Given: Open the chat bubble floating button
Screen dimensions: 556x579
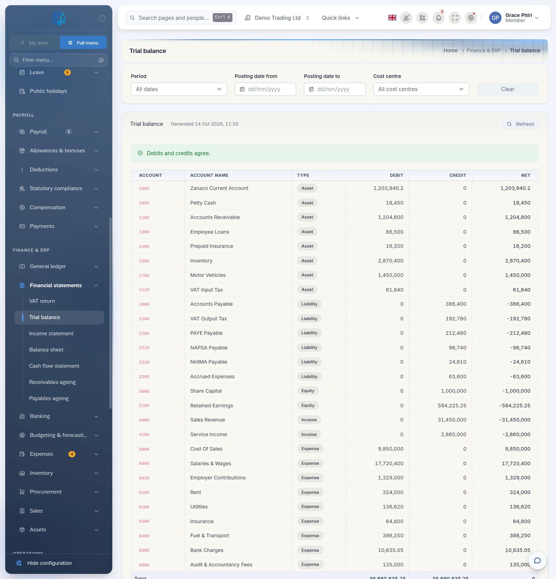Looking at the screenshot, I should click(537, 560).
